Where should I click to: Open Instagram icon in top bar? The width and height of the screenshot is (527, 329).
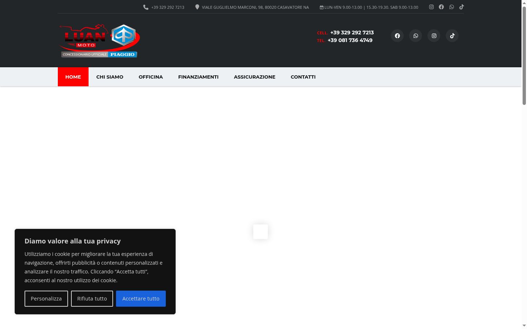(x=431, y=7)
